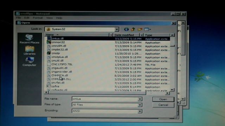The width and height of the screenshot is (225, 126).
Task: Open the File menu in Notepad
Action: pyautogui.click(x=19, y=18)
